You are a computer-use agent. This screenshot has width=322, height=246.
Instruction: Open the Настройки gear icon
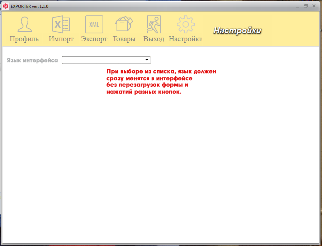186,24
